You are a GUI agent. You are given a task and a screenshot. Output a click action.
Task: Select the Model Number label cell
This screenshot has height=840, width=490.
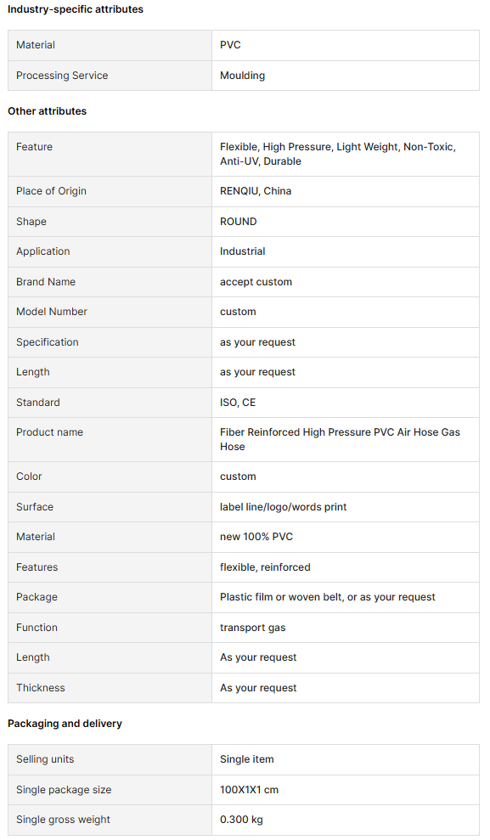[110, 312]
